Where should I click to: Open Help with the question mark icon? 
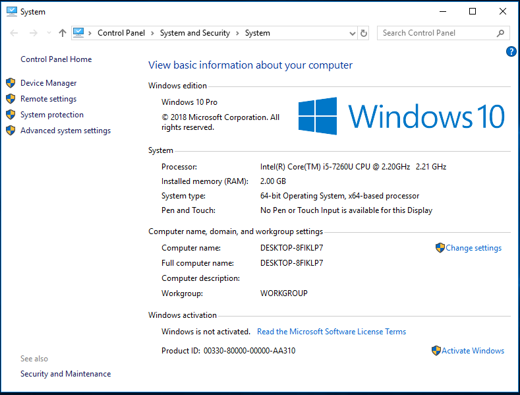(511, 51)
